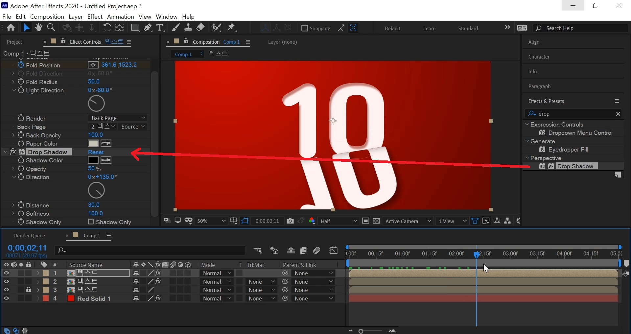The width and height of the screenshot is (631, 334).
Task: Click the Fold Position crosshair point picker
Action: (x=93, y=65)
